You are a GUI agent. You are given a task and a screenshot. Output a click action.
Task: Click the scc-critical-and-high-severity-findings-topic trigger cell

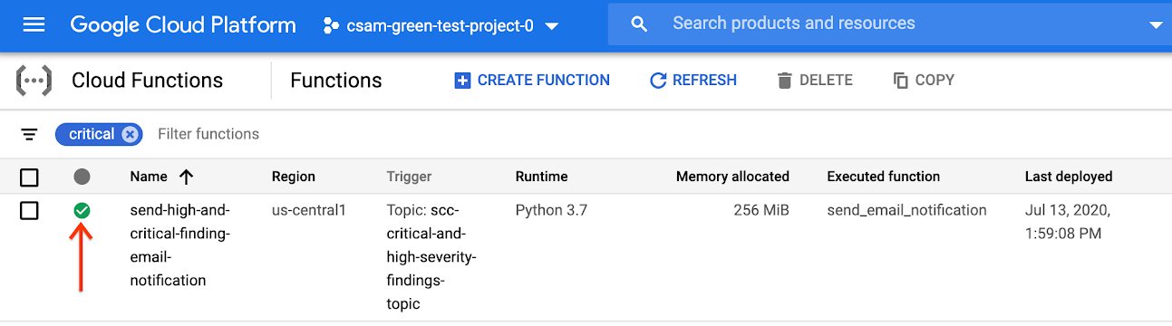tap(431, 257)
